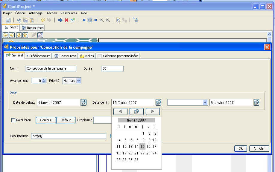Switch to main window Ressources tab
The height and width of the screenshot is (172, 275).
[x=32, y=28]
